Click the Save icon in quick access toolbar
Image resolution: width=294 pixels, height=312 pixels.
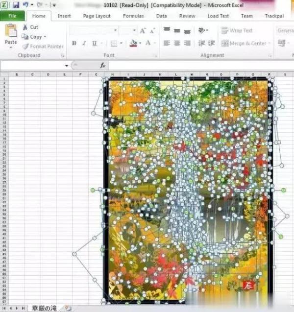pos(16,5)
